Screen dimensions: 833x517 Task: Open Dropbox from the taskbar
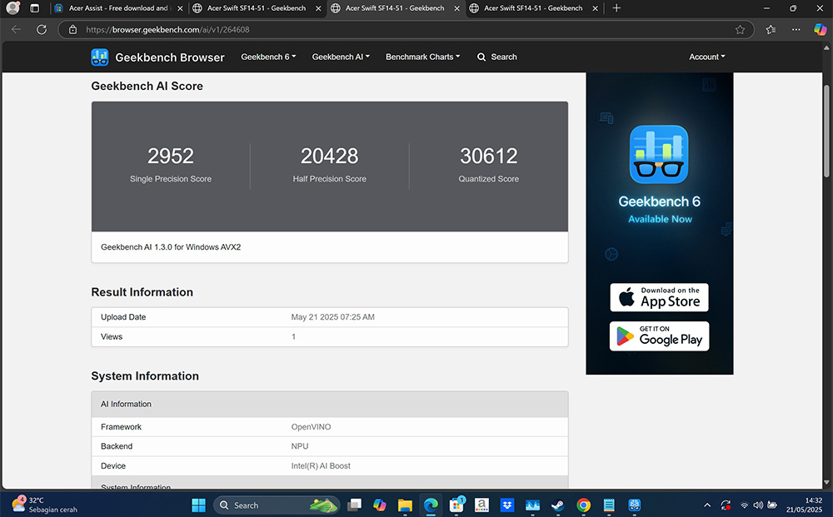[507, 505]
